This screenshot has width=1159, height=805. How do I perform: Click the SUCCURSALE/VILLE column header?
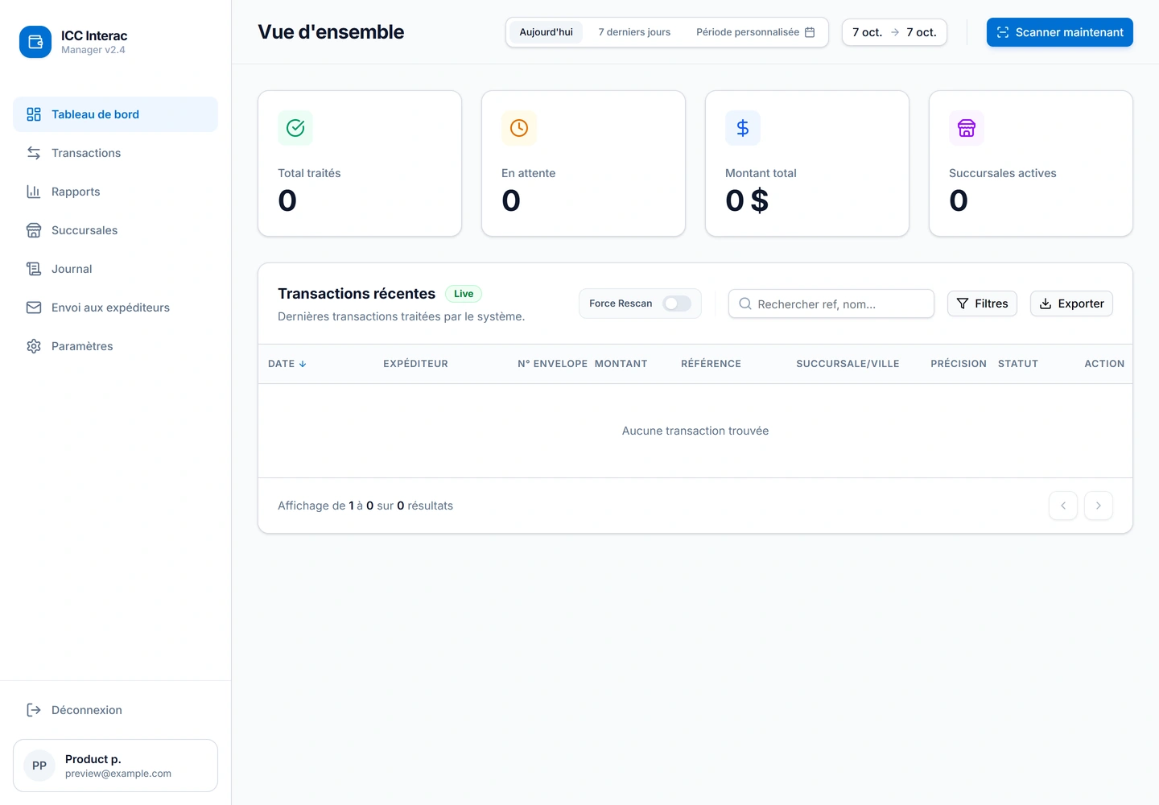[x=848, y=364]
